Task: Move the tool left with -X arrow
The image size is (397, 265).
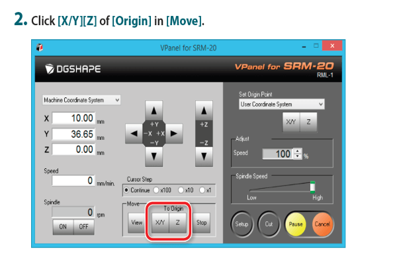Action: 134,133
